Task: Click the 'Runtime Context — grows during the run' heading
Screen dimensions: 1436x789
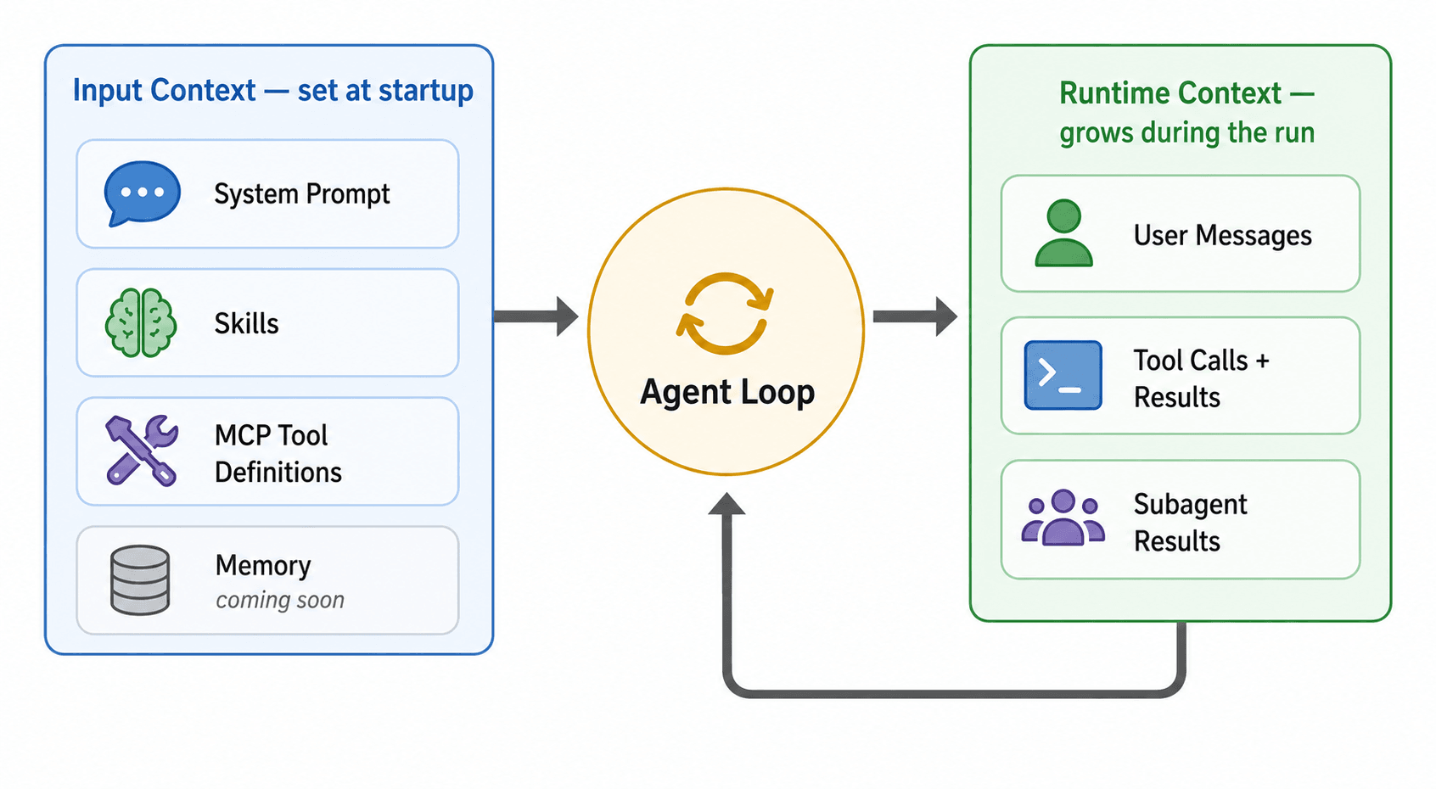Action: coord(1186,113)
